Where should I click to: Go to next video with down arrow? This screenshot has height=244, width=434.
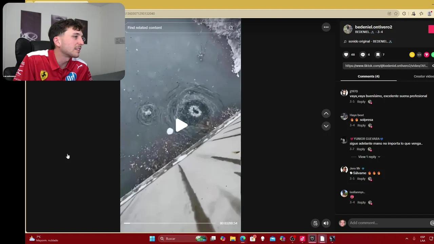tap(326, 126)
